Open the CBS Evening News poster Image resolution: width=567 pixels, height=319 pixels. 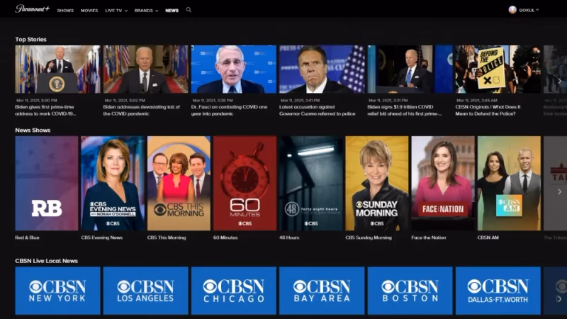point(113,183)
